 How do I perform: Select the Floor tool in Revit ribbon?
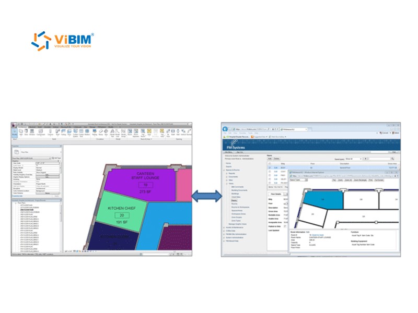click(x=69, y=133)
